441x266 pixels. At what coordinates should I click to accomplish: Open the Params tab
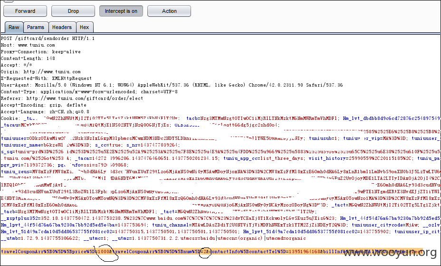click(36, 27)
